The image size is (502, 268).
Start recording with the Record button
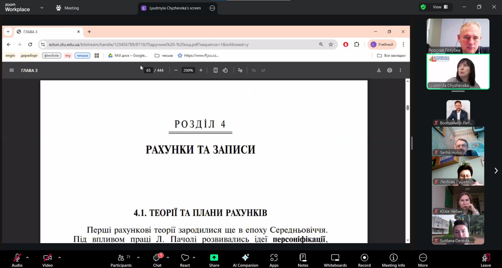point(364,260)
